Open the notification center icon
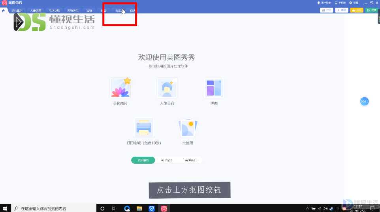 (372, 208)
